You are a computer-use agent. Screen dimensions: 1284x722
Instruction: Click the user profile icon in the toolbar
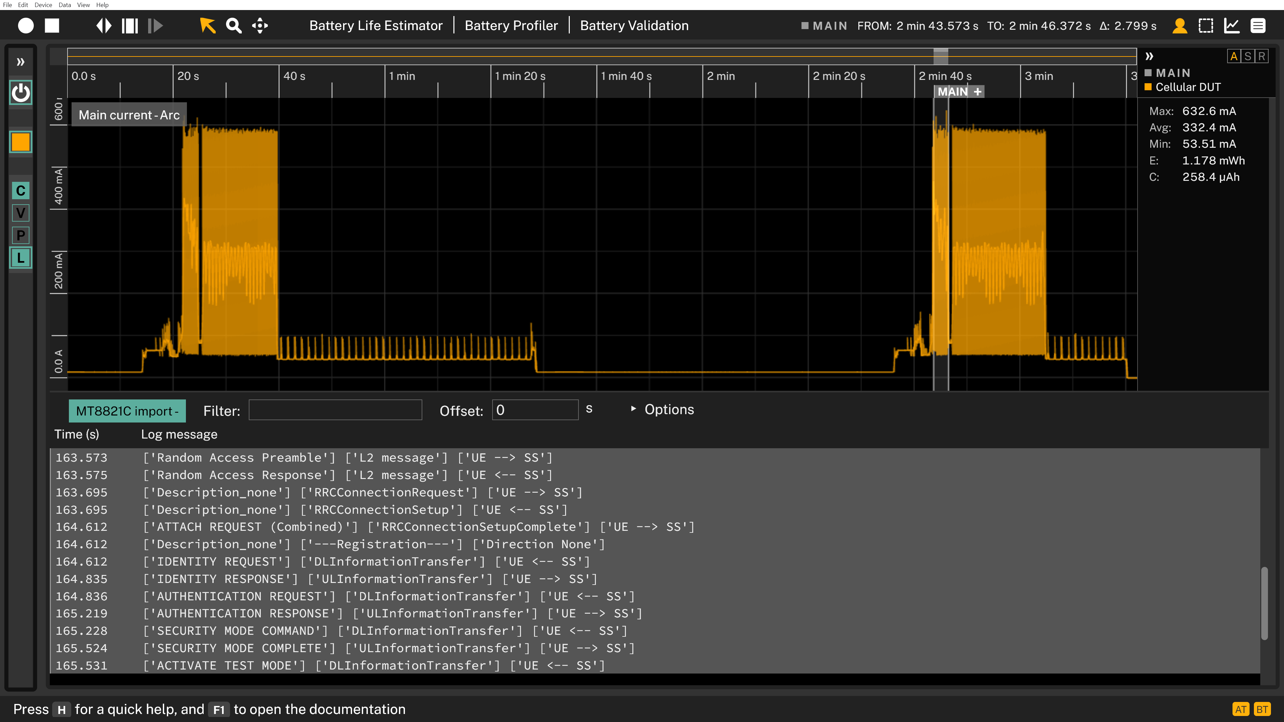click(x=1180, y=25)
